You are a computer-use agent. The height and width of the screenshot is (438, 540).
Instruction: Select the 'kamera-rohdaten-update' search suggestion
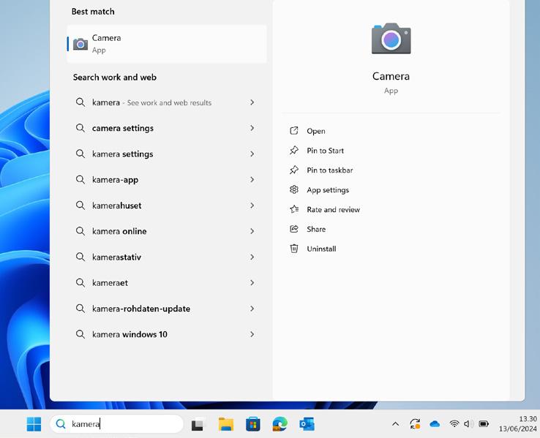click(x=167, y=309)
